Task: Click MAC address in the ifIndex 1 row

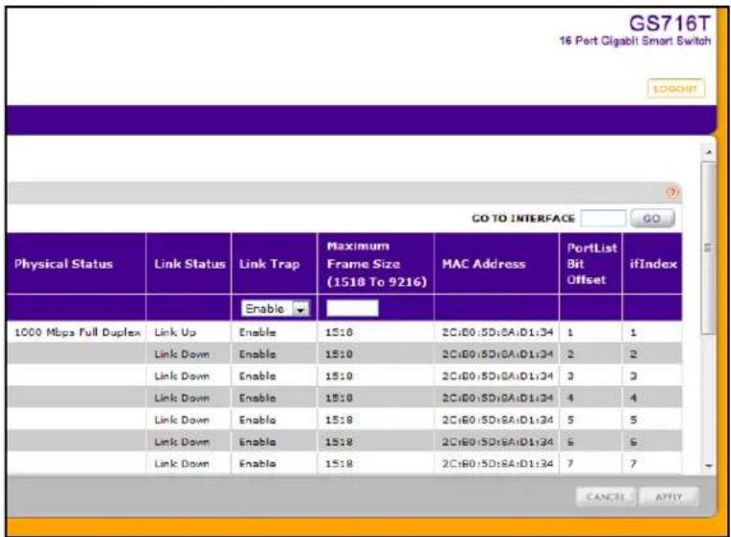Action: click(x=498, y=333)
